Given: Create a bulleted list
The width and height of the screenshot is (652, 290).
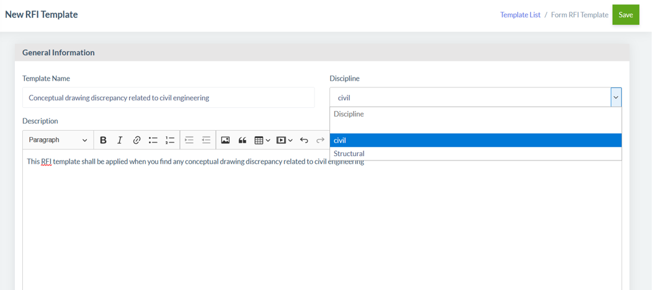Looking at the screenshot, I should coord(153,140).
